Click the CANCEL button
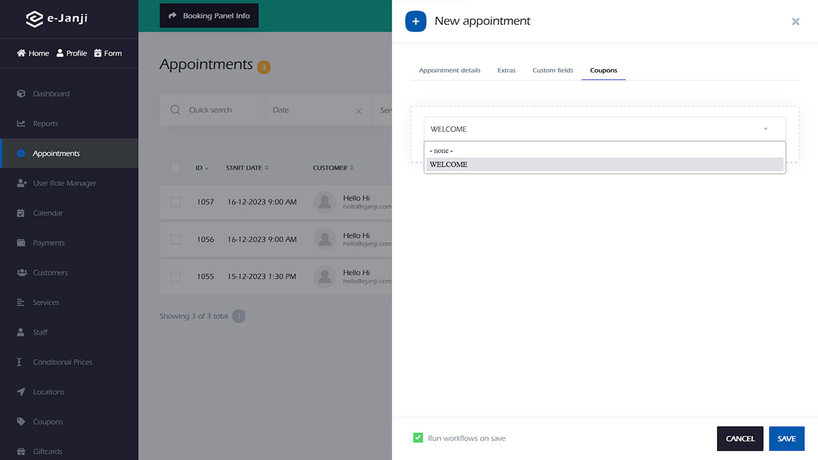The height and width of the screenshot is (460, 818). coord(740,438)
